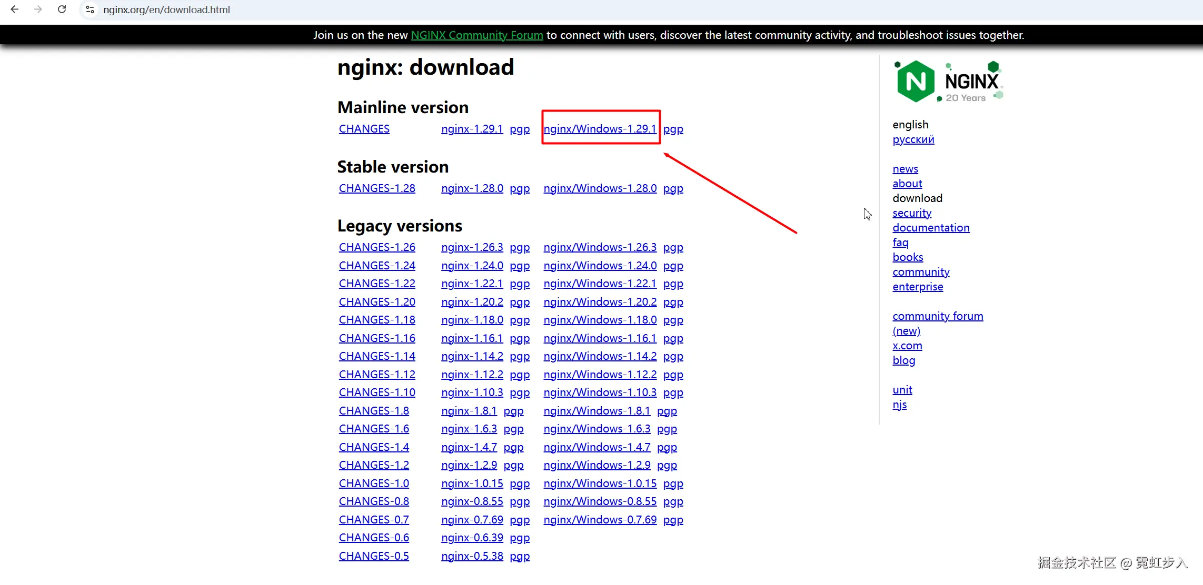Open pgp signature for nginx-1.29.1
The height and width of the screenshot is (585, 1203).
point(519,129)
